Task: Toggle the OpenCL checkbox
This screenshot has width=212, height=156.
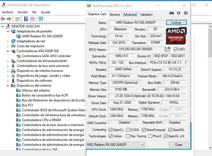Action: [110, 130]
